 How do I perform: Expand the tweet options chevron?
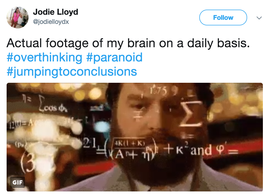pyautogui.click(x=259, y=18)
